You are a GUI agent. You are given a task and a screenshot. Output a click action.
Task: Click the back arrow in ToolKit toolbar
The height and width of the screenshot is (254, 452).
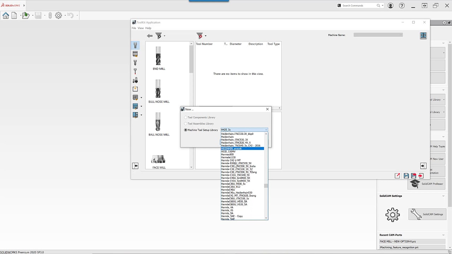coord(150,36)
